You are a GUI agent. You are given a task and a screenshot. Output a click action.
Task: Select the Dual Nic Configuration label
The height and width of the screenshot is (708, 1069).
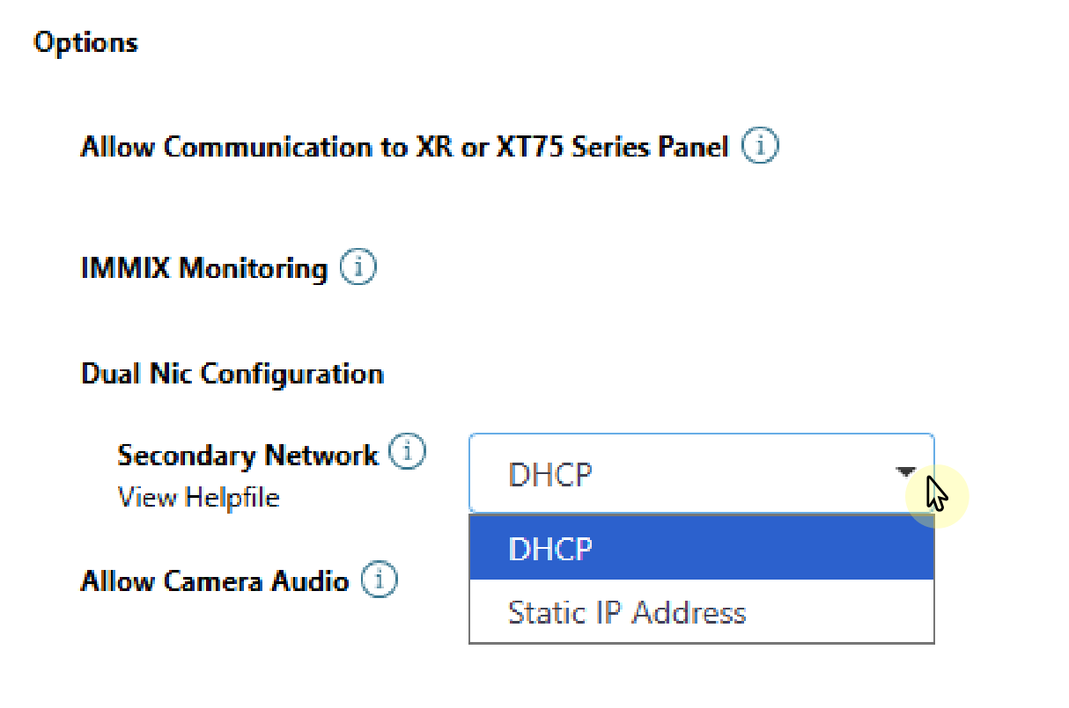click(232, 373)
